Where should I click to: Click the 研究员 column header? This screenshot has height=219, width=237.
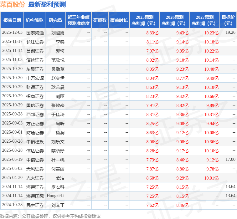pos(55,20)
